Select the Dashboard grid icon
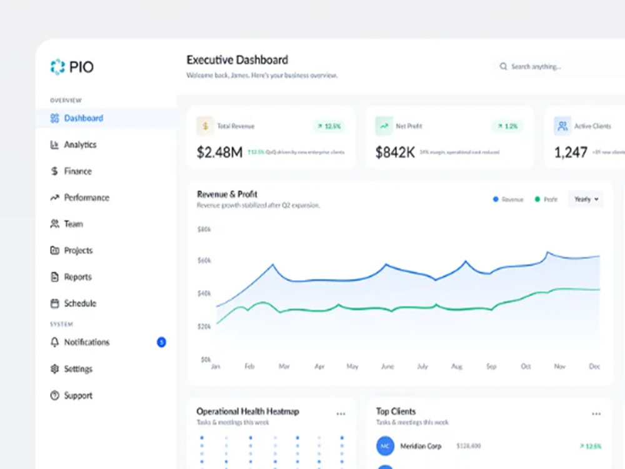This screenshot has height=469, width=625. click(54, 118)
